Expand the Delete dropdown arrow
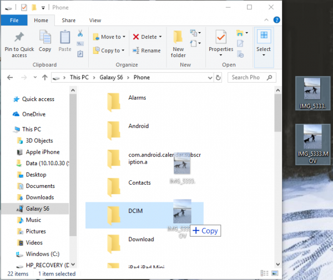Viewport: 333px width, 280px height. [x=160, y=37]
